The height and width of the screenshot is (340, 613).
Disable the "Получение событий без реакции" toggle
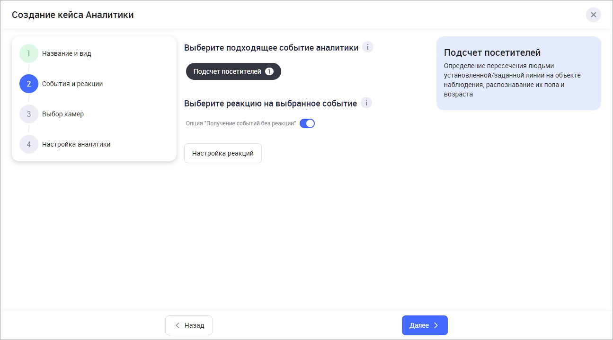tap(307, 123)
